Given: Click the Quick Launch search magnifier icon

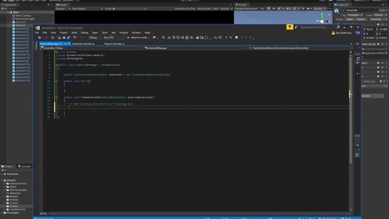Looking at the screenshot, I should click(x=339, y=27).
